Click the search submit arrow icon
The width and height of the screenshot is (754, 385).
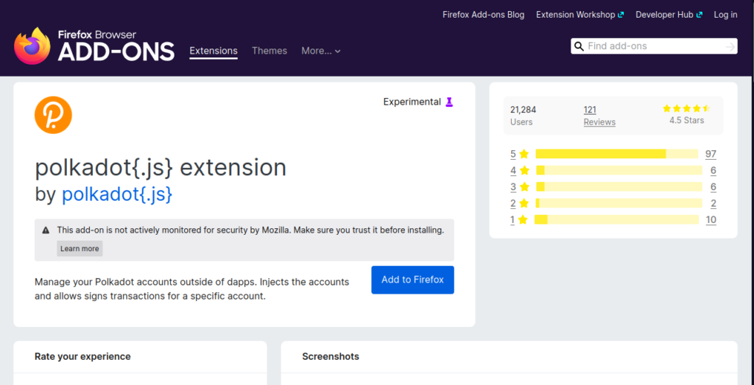[730, 46]
